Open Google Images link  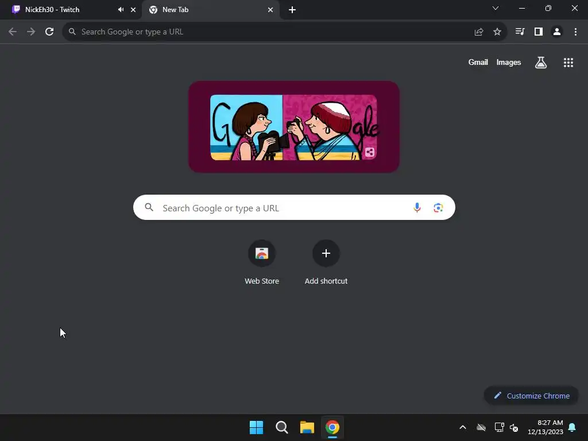509,62
